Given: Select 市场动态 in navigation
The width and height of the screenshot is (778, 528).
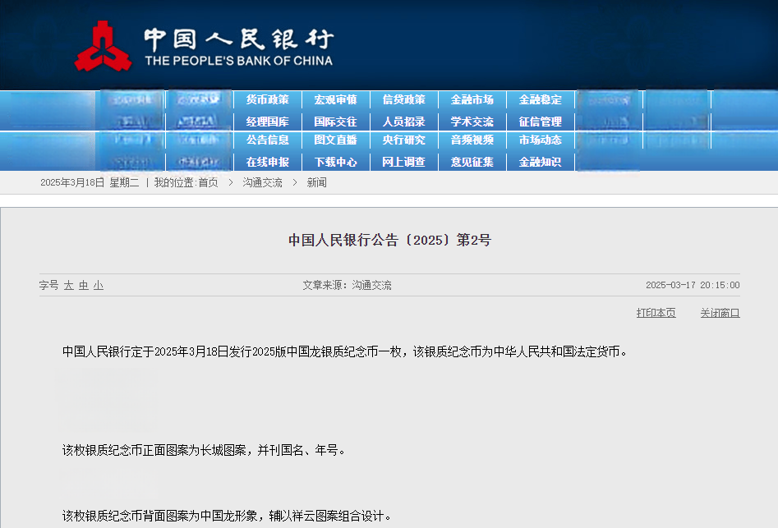Looking at the screenshot, I should click(541, 140).
